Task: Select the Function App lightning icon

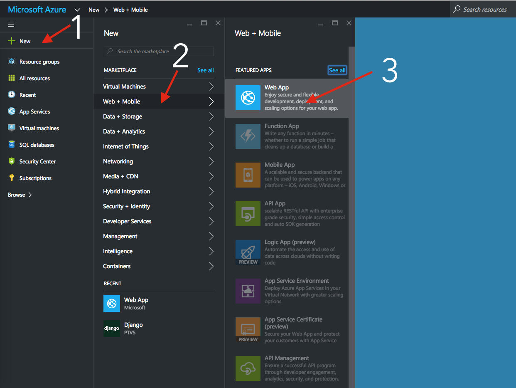Action: [x=248, y=136]
